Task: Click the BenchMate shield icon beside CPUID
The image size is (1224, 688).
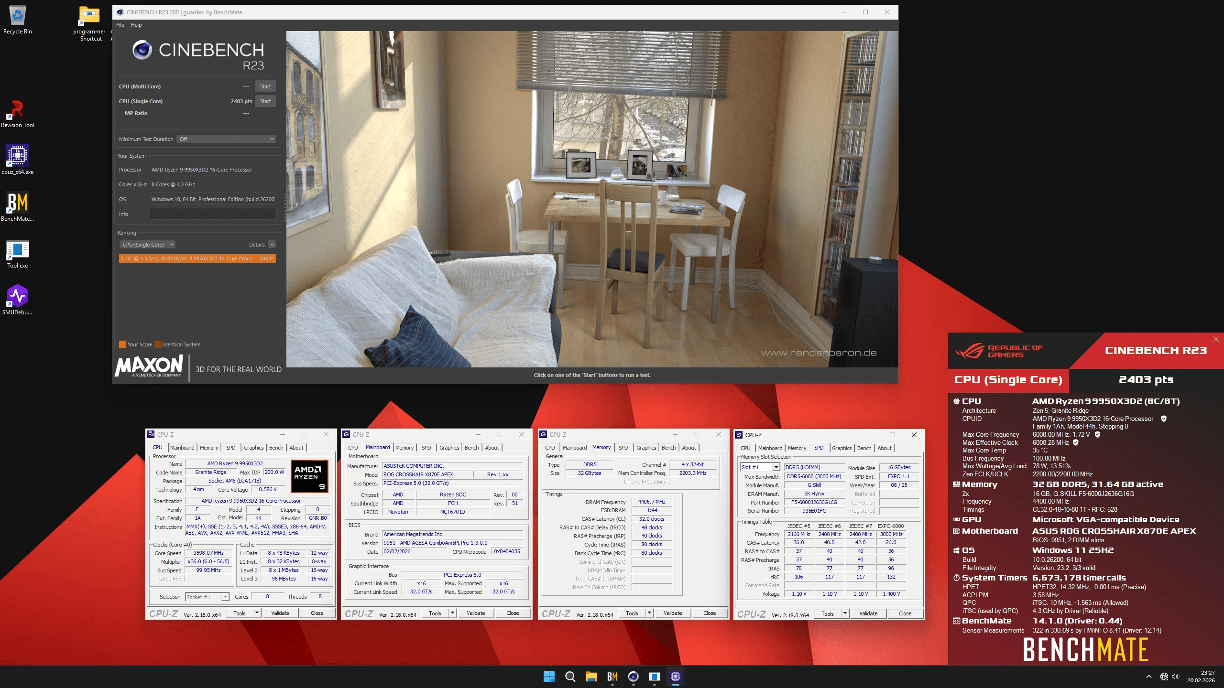Action: (x=1164, y=419)
